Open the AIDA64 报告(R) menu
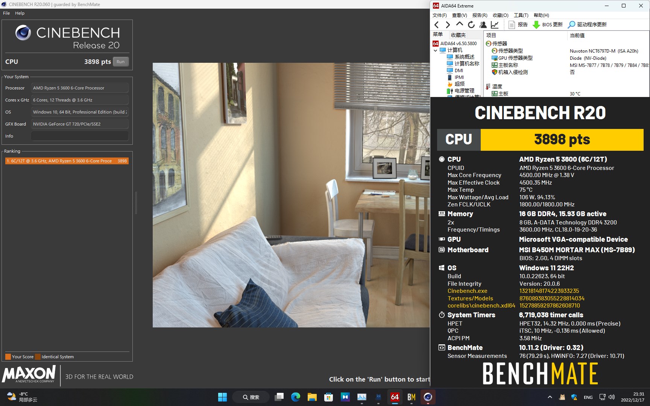 480,15
